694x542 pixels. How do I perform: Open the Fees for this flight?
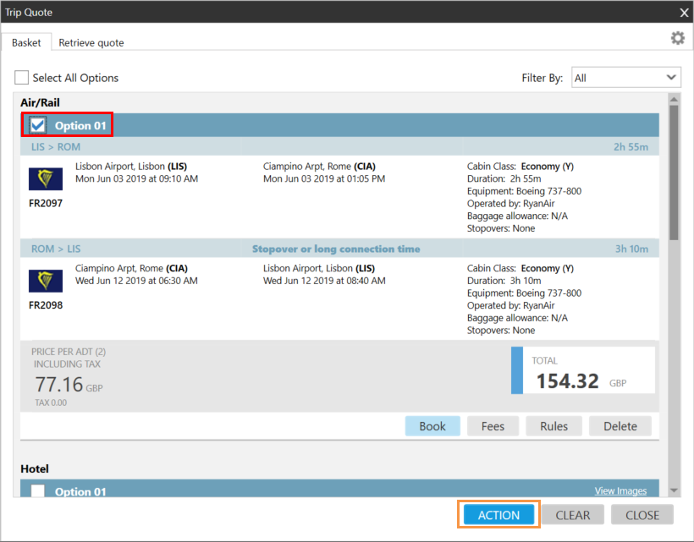point(493,426)
